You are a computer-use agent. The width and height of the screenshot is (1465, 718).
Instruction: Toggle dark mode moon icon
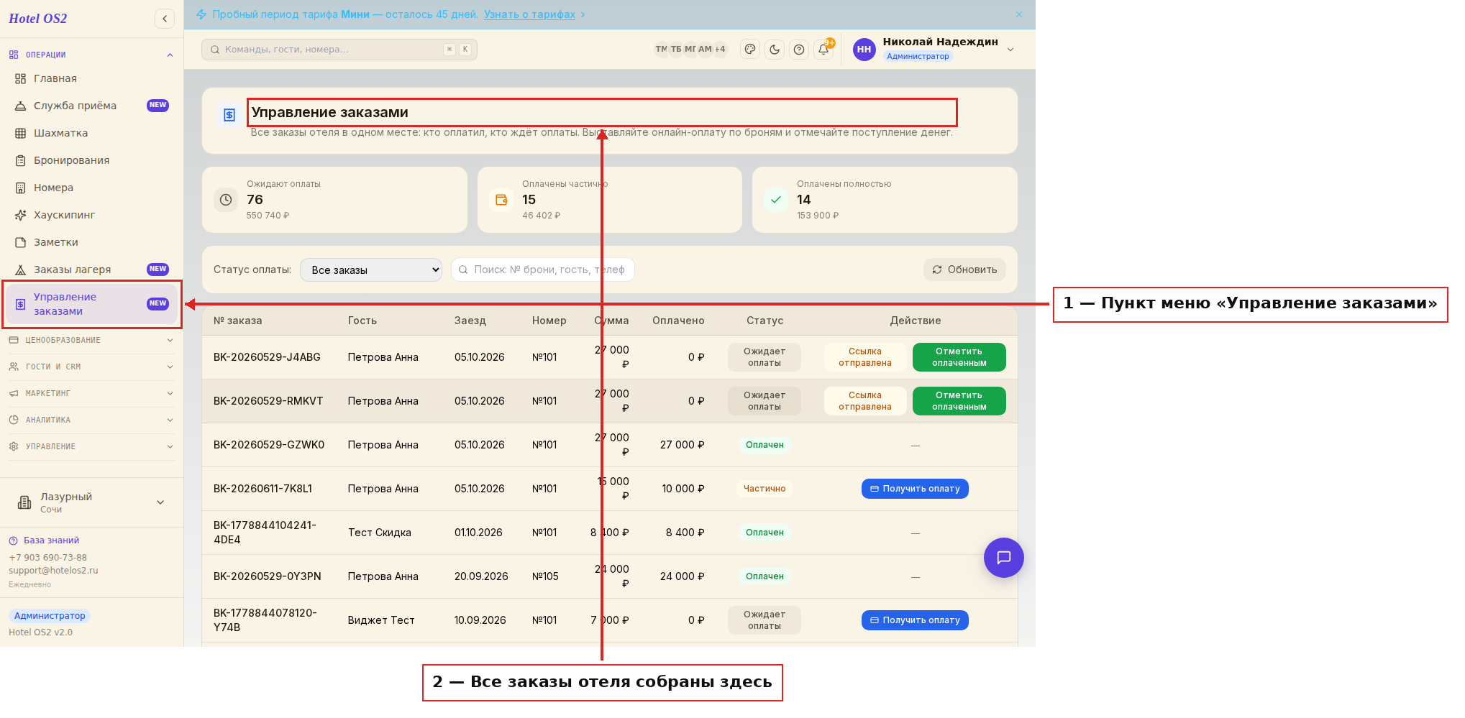tap(775, 50)
